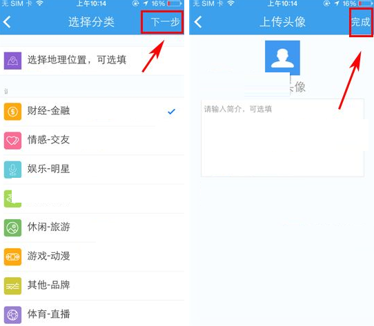
Task: Tap the pink hearts 情感-交友 icon
Action: [12, 141]
